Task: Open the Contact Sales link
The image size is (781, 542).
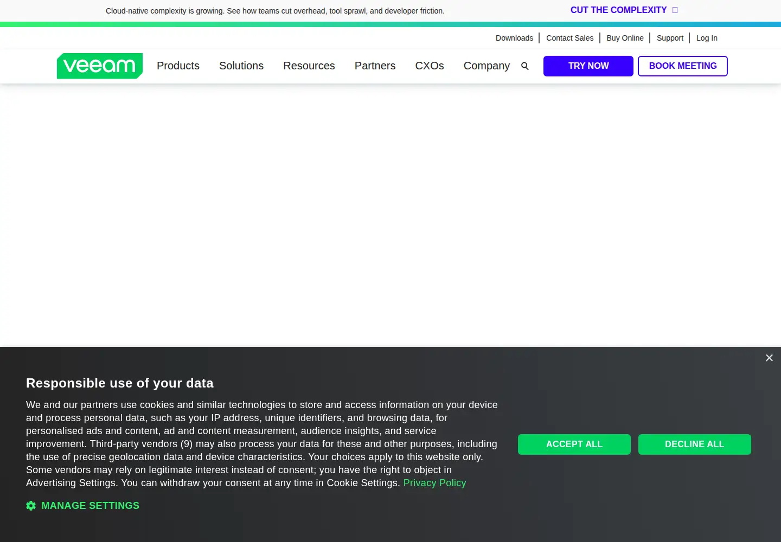Action: [x=570, y=38]
